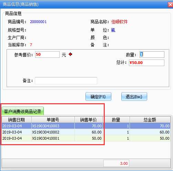Screen dimensions: 173x171
Task: Select the record row XS19030410001
Action: [86, 138]
